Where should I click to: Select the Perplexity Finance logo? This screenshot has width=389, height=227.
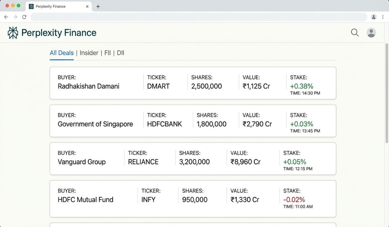pyautogui.click(x=51, y=32)
